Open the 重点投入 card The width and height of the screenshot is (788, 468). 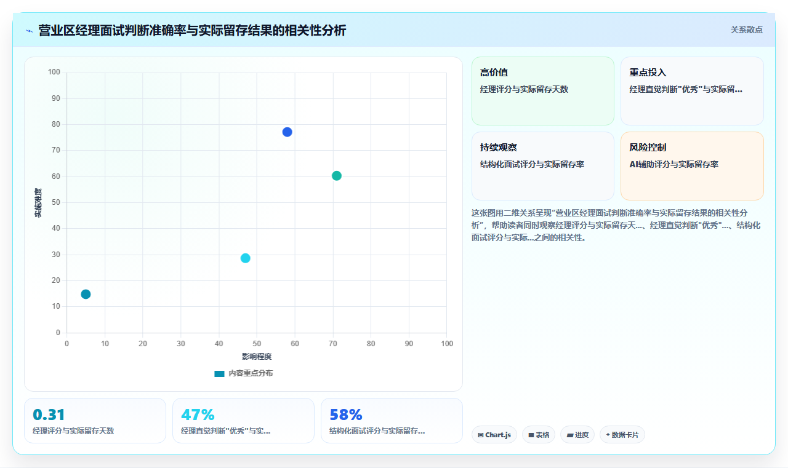tap(692, 91)
